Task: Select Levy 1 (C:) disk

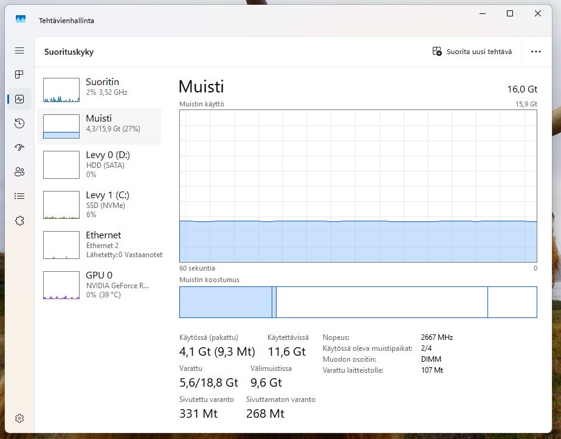Action: [x=99, y=205]
